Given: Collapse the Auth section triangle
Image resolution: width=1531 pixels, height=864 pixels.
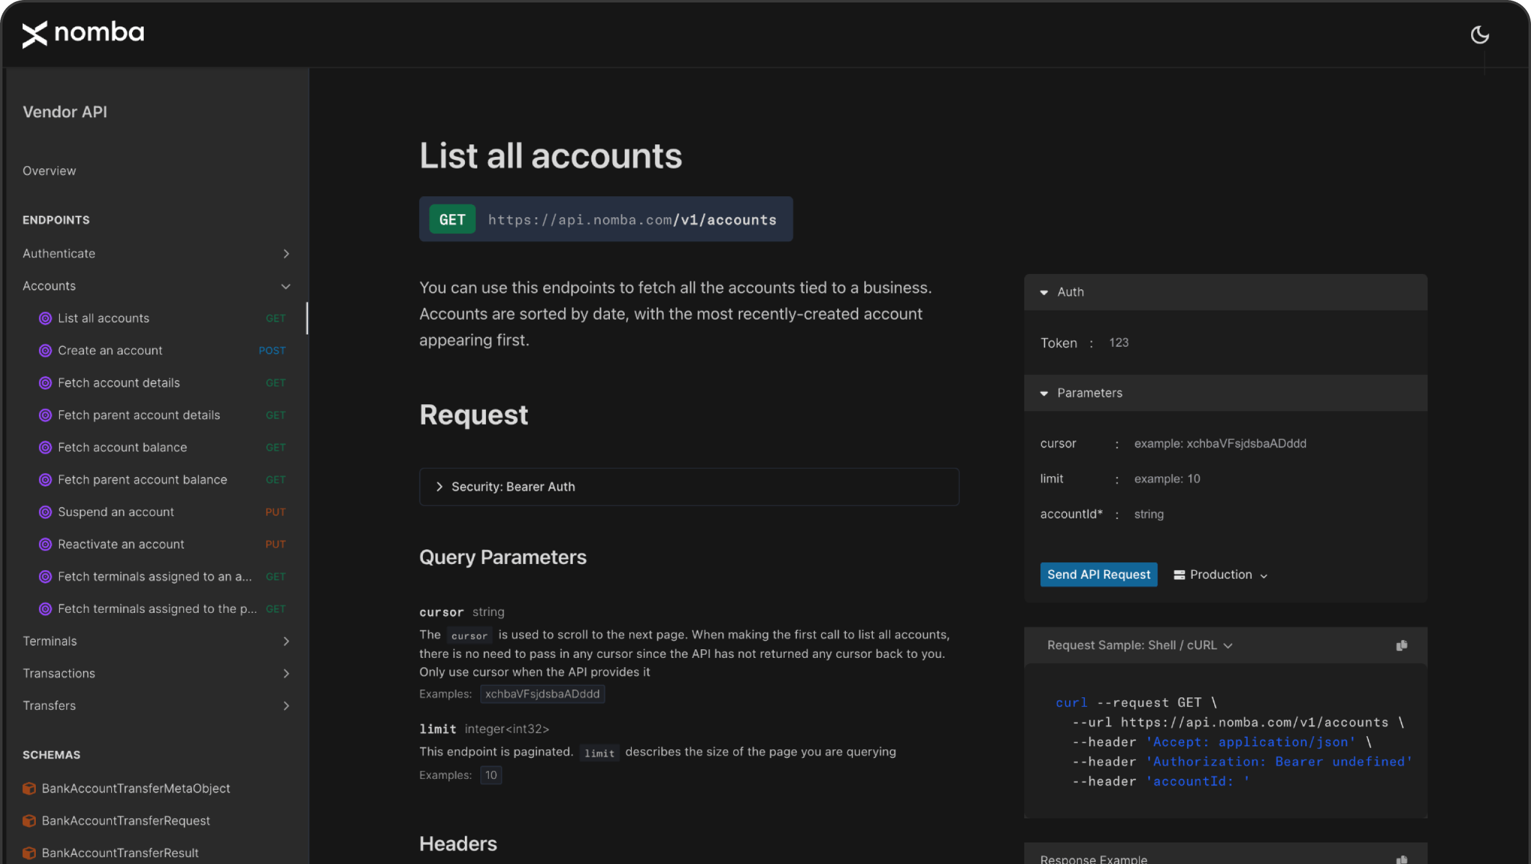Looking at the screenshot, I should tap(1044, 293).
